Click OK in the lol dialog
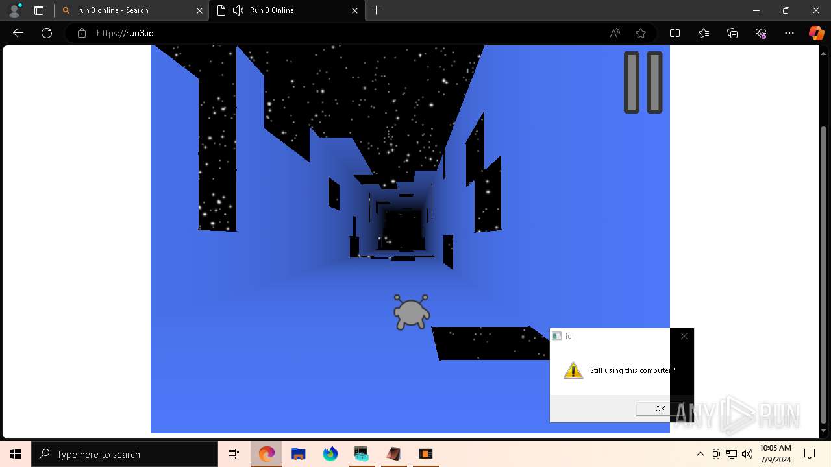This screenshot has width=831, height=467. point(660,408)
